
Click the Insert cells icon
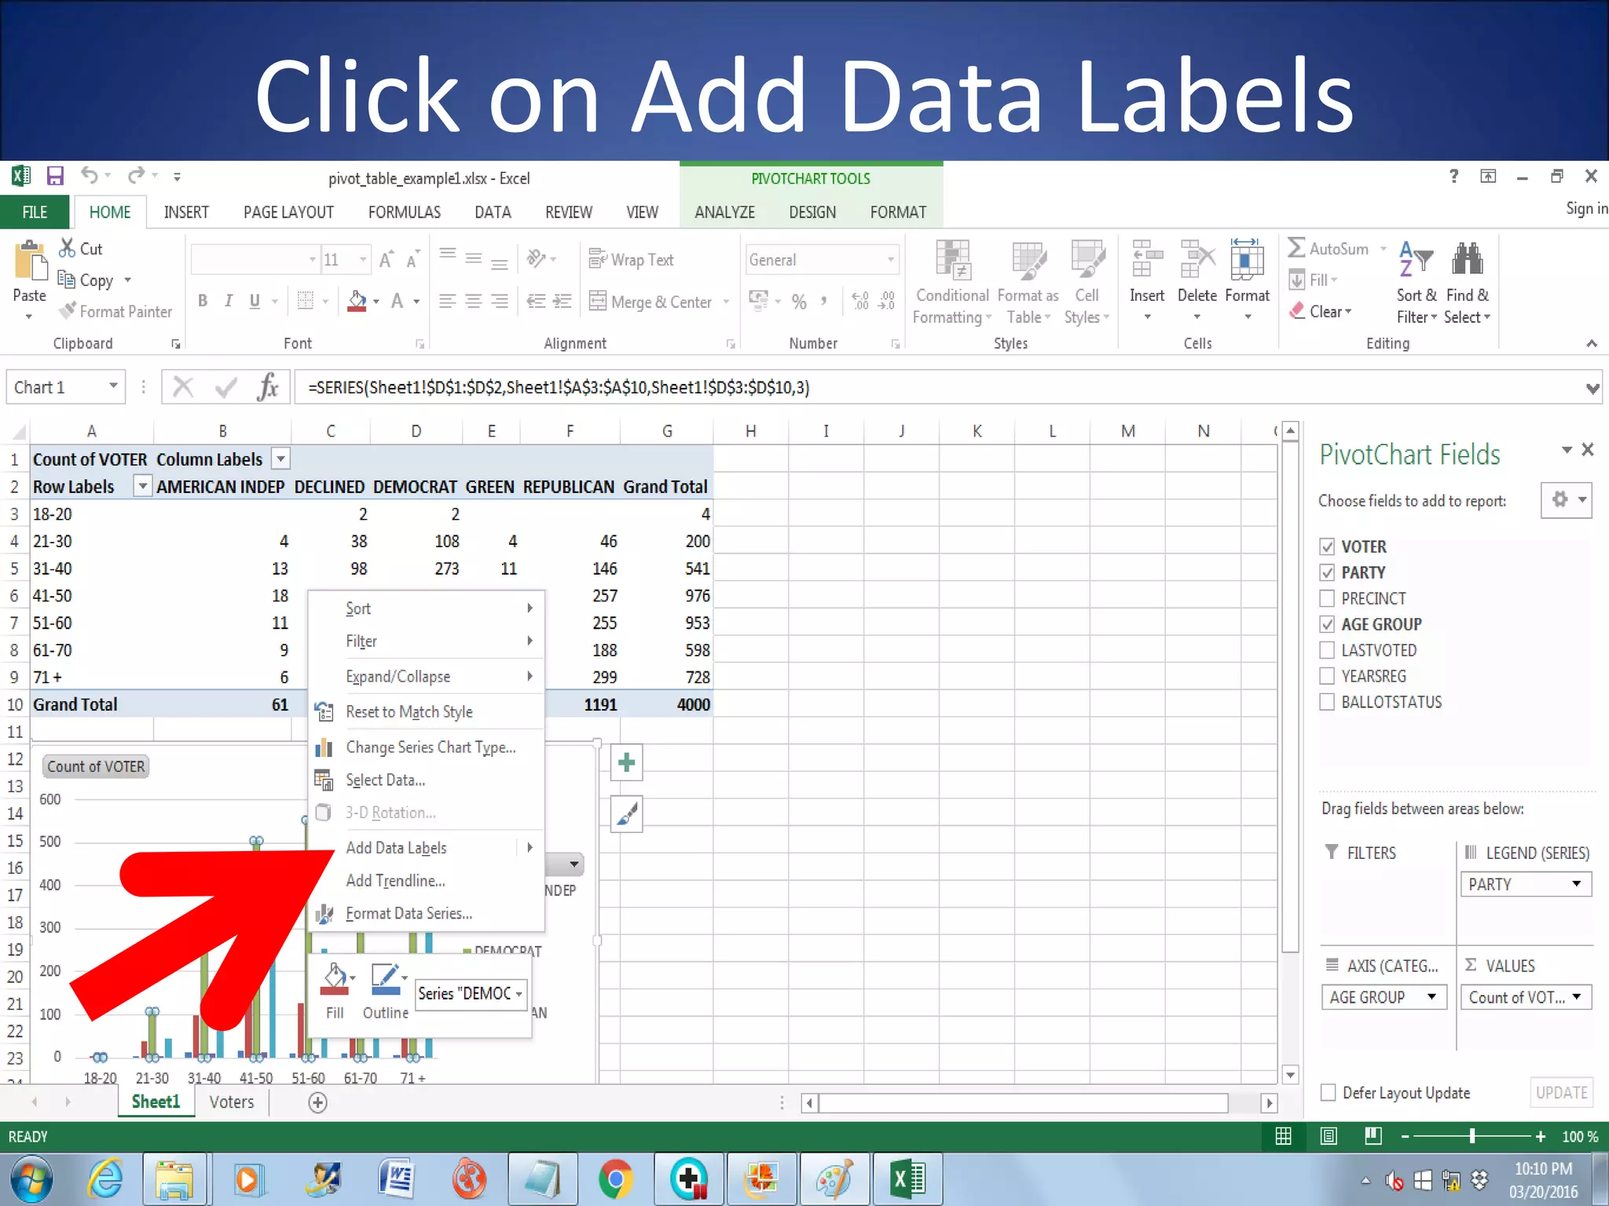1147,260
